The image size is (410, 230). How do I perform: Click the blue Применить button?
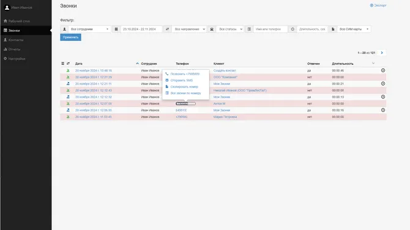coord(70,37)
